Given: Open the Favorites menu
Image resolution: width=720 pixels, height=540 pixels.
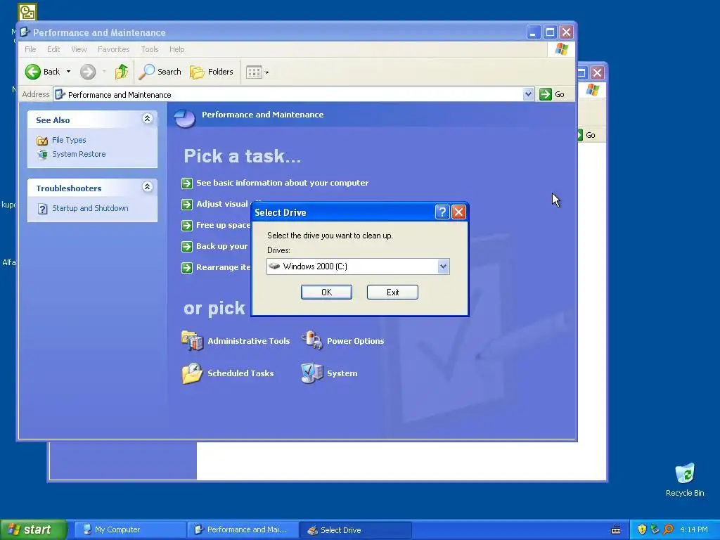Looking at the screenshot, I should 113,49.
